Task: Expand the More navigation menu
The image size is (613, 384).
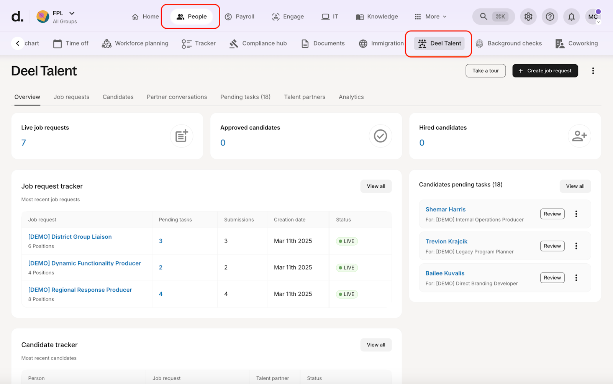Action: coord(431,16)
